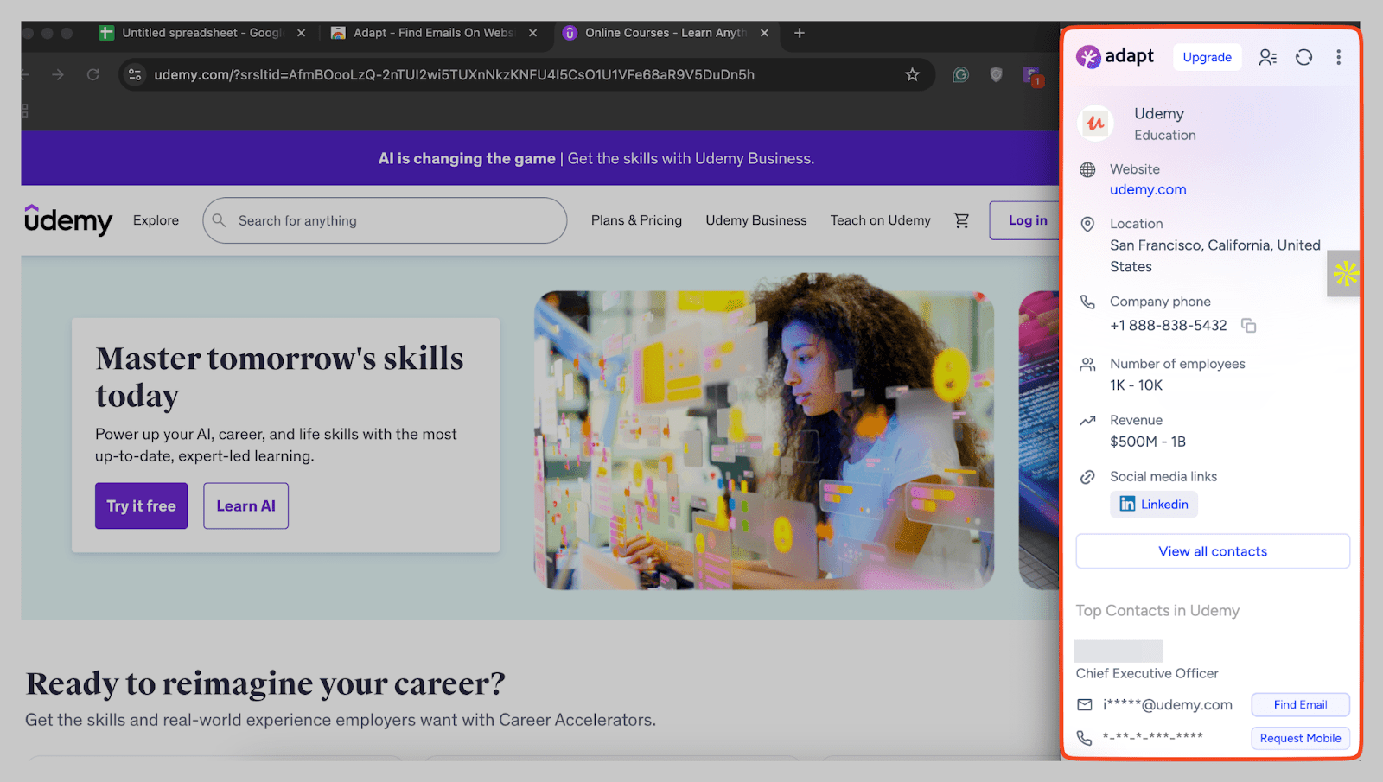Open the LinkedIn social media link
1383x782 pixels.
click(1154, 505)
